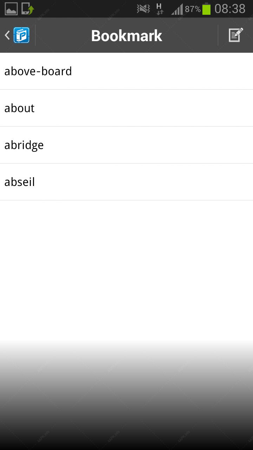Tap the edit bookmarks pencil icon
This screenshot has width=253, height=450.
point(236,35)
